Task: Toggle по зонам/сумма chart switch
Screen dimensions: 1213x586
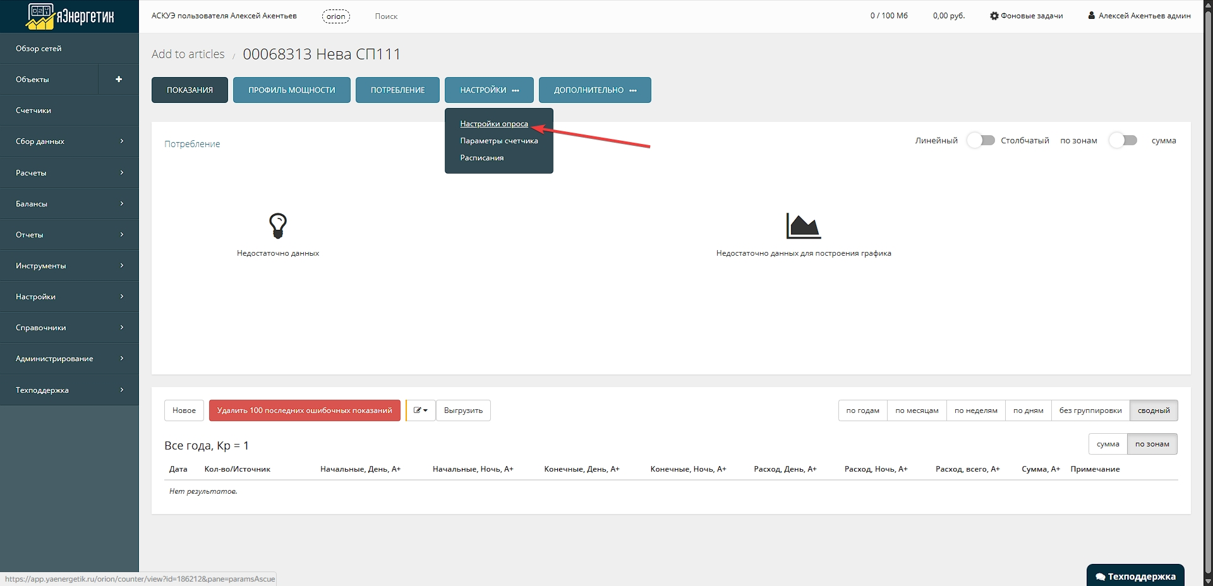Action: click(1123, 140)
